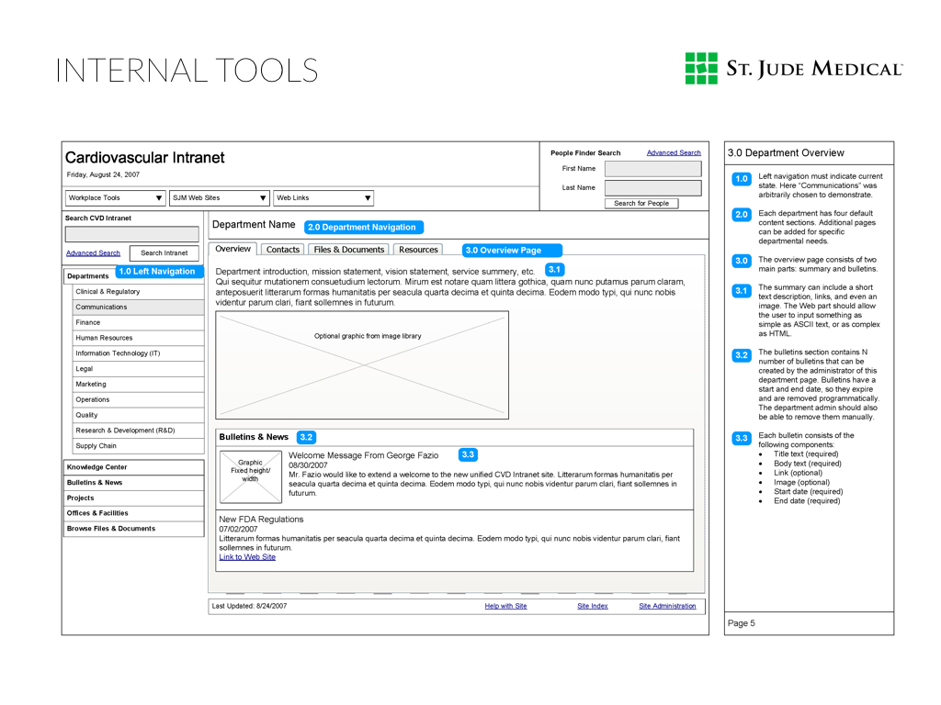Focus the Search CVD Intranet text box
Screen dimensions: 941x705
click(x=131, y=234)
